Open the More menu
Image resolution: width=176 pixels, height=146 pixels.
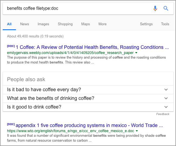click(102, 24)
